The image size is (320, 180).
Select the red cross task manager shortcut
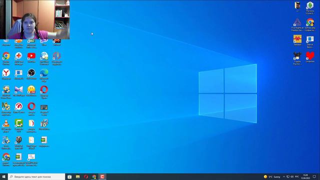pyautogui.click(x=18, y=58)
